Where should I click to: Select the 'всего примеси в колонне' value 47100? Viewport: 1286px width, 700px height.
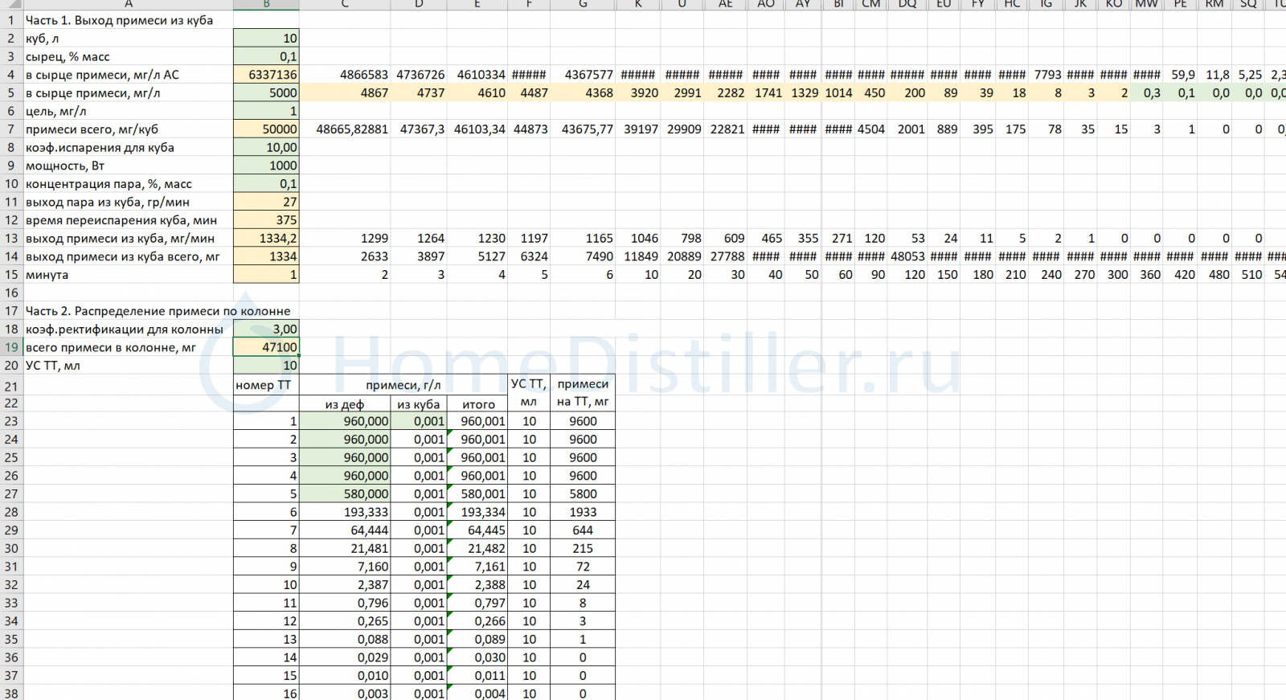[266, 347]
